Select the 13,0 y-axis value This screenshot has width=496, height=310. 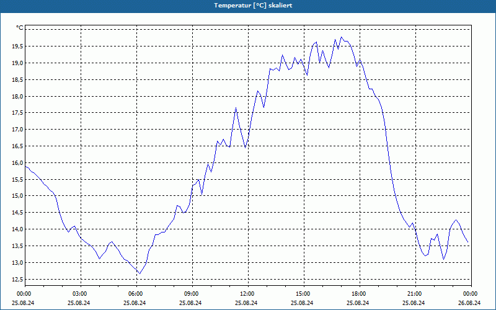[x=17, y=262]
